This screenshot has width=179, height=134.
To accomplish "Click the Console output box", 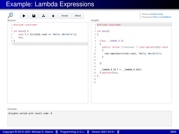I will [x=89, y=119].
